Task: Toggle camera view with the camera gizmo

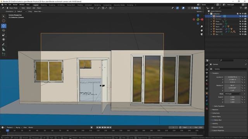Action: 201,34
